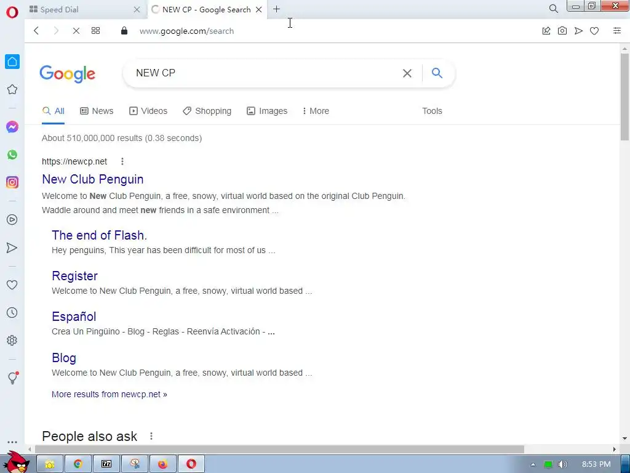Open Instagram in sidebar
The width and height of the screenshot is (630, 473).
(x=12, y=182)
